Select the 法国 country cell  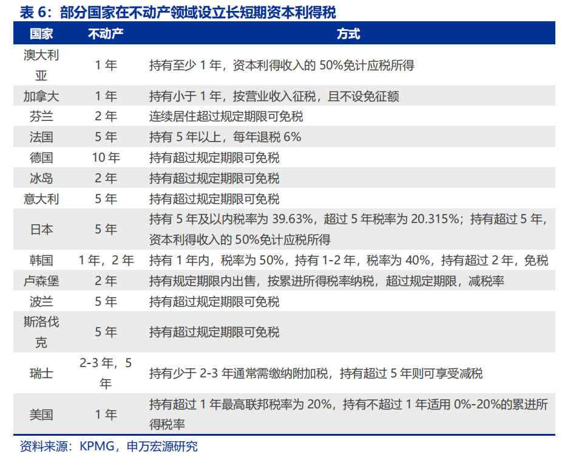[41, 137]
